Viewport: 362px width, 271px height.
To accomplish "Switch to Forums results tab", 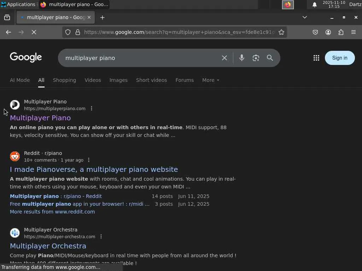I will tap(185, 80).
